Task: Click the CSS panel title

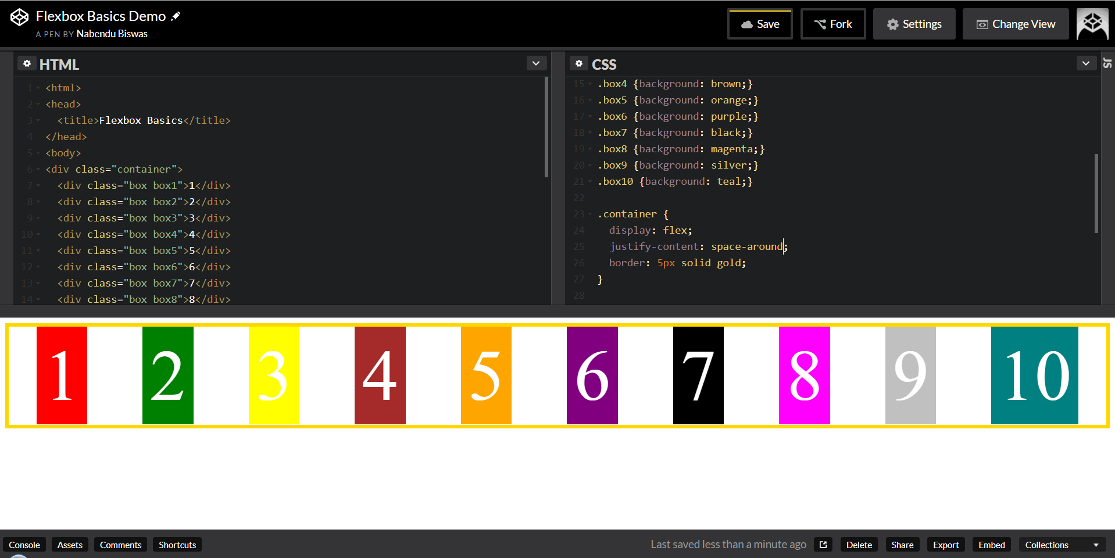Action: [604, 64]
